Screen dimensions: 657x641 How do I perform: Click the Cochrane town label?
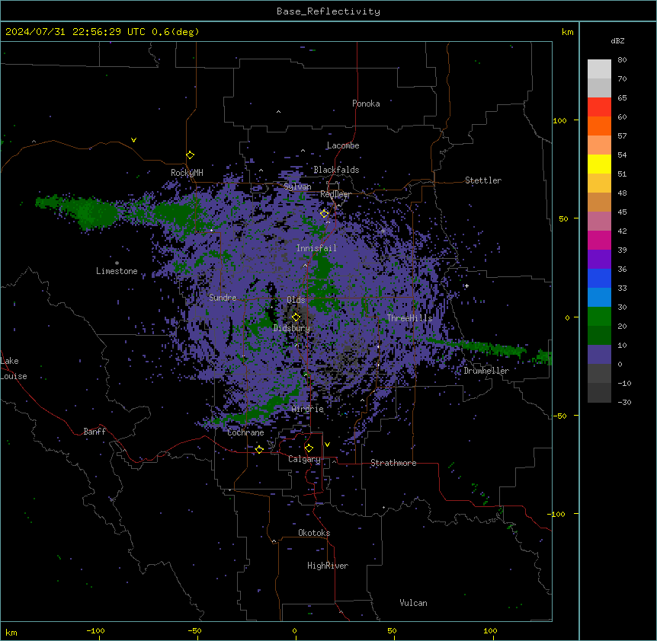tap(245, 432)
